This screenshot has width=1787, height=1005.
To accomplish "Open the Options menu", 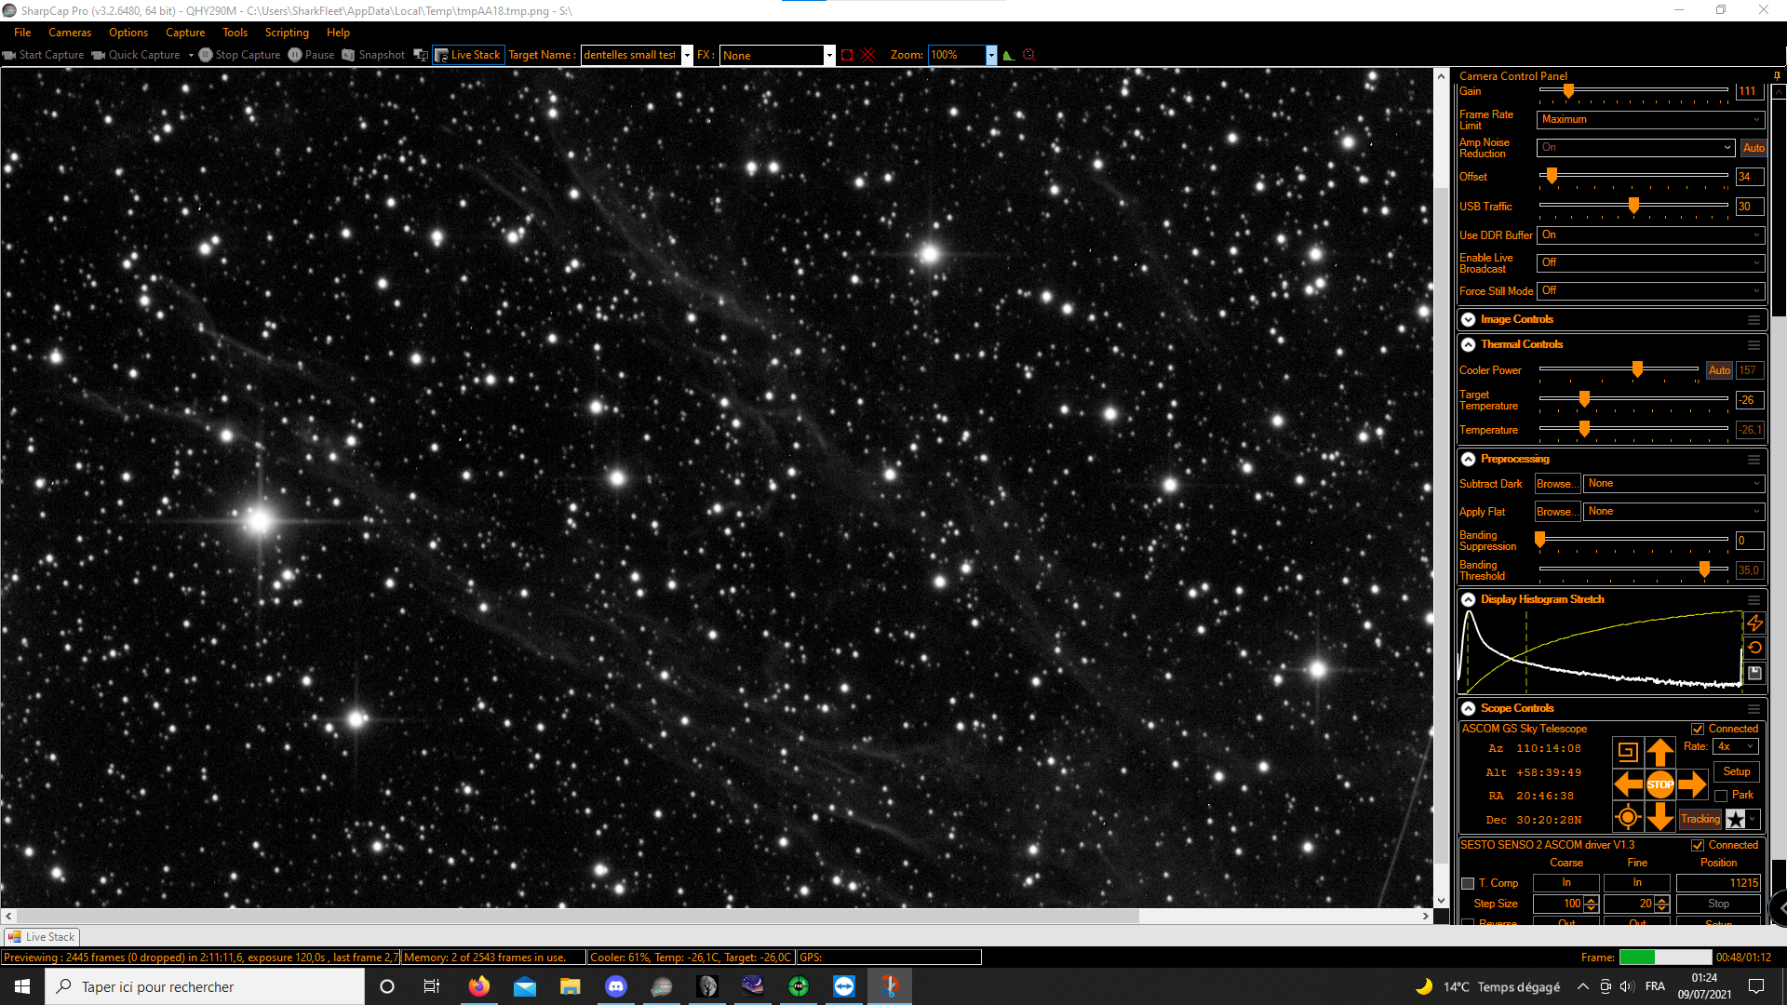I will coord(128,33).
